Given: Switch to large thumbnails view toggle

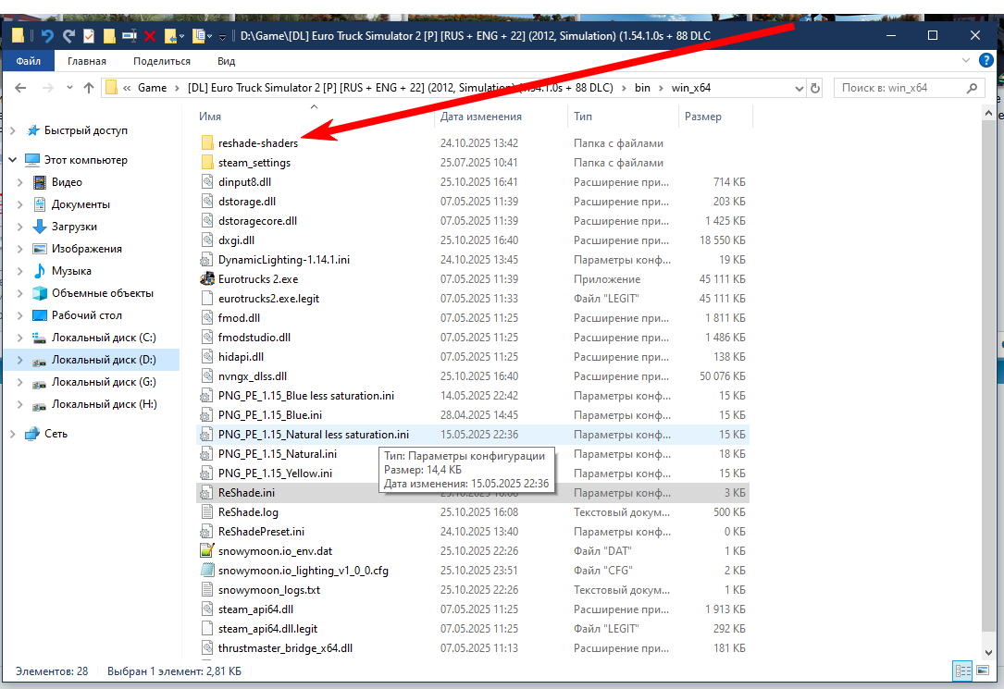Looking at the screenshot, I should [983, 671].
